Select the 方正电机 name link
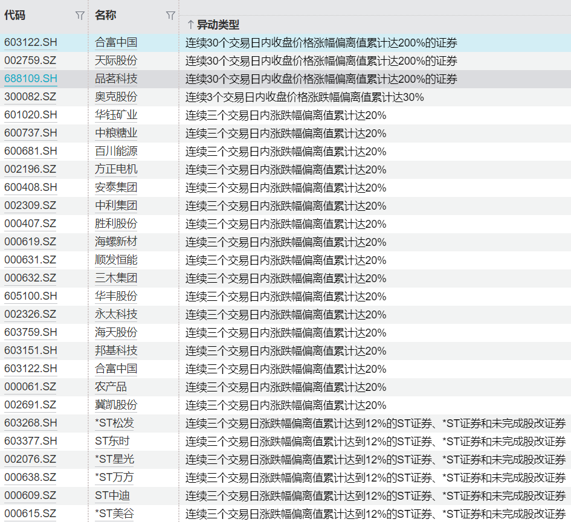This screenshot has height=522, width=571. tap(116, 170)
